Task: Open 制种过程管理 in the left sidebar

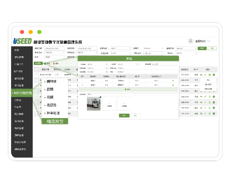Action: [22, 93]
